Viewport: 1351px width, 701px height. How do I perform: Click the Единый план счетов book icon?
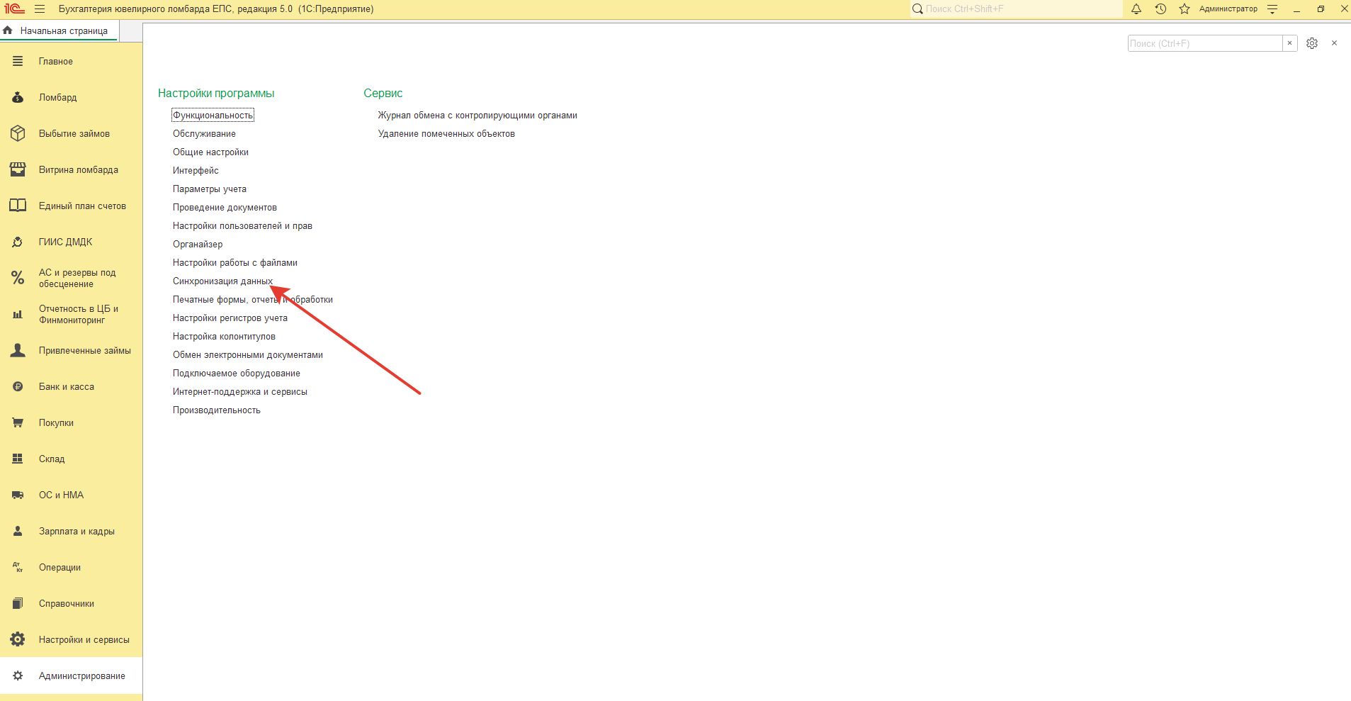(x=18, y=206)
